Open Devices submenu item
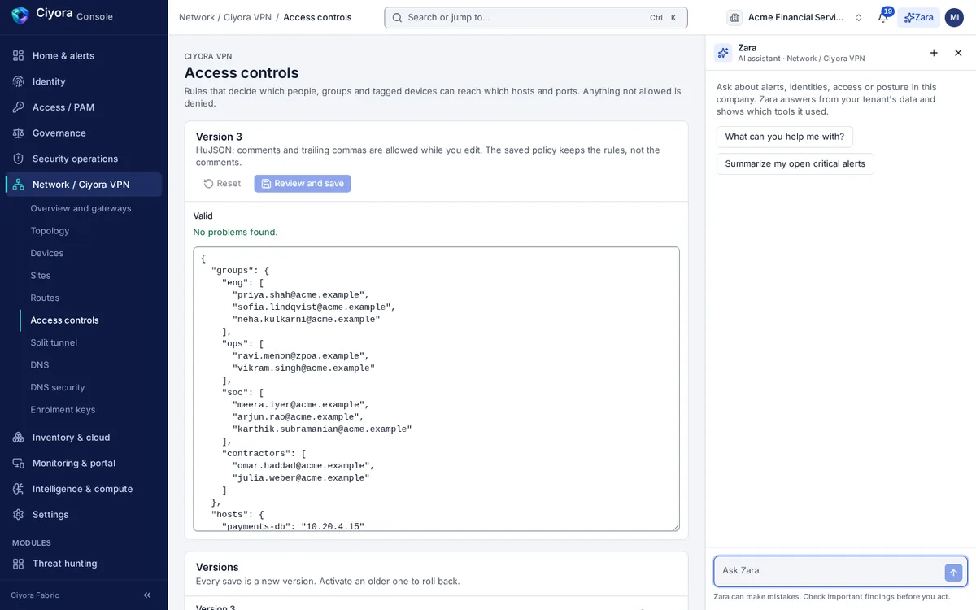The image size is (976, 610). coord(47,253)
